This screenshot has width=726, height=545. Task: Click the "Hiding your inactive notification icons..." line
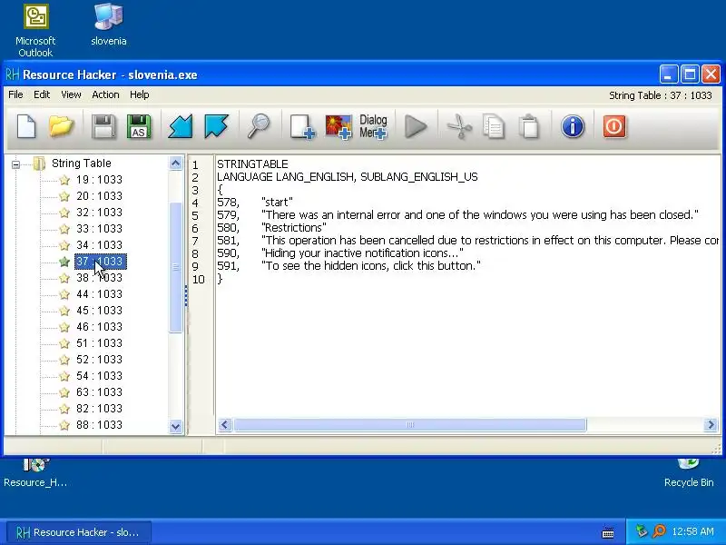click(x=362, y=253)
